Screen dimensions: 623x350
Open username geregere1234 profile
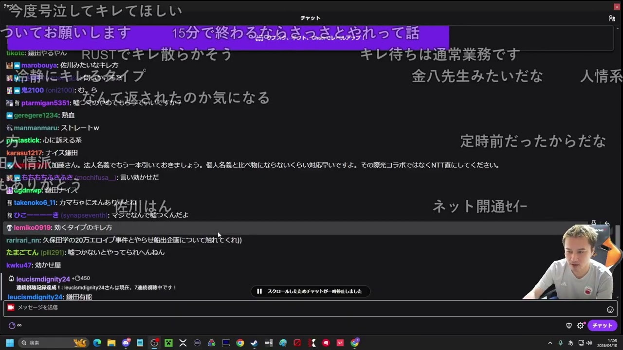(36, 115)
